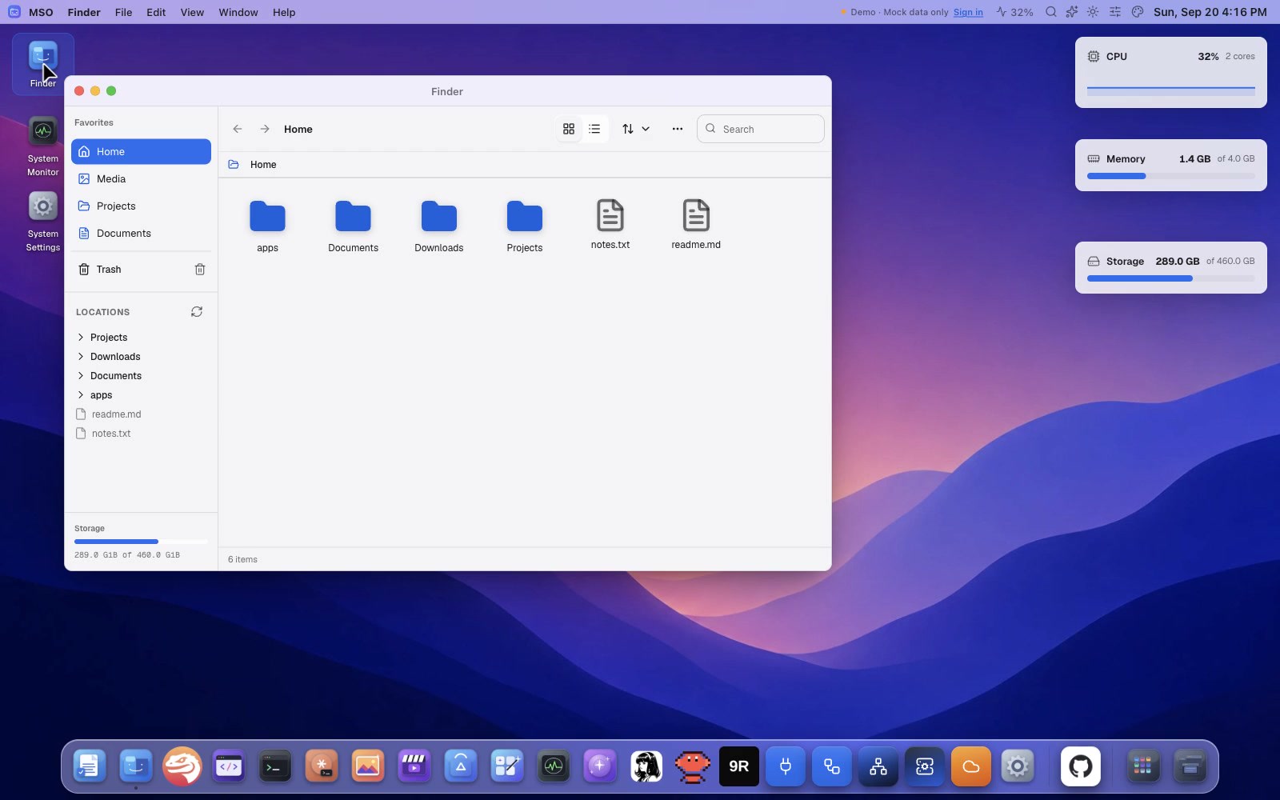The image size is (1280, 800).
Task: Open the blue plug app in dock
Action: (786, 767)
